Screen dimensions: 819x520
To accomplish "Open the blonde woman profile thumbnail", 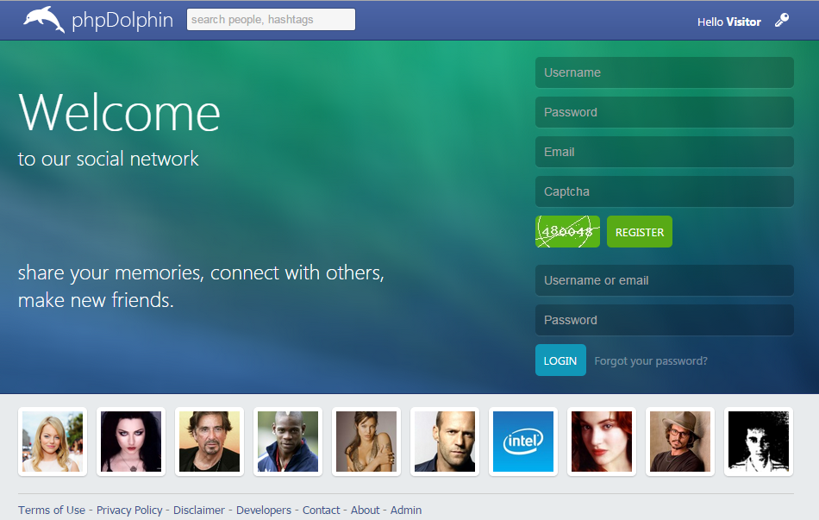I will click(x=53, y=442).
